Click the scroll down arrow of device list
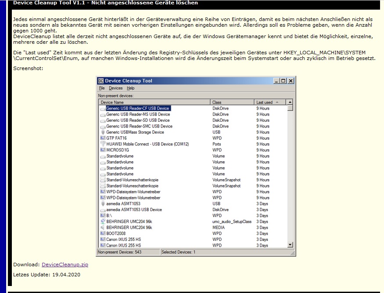The width and height of the screenshot is (384, 293). point(290,245)
